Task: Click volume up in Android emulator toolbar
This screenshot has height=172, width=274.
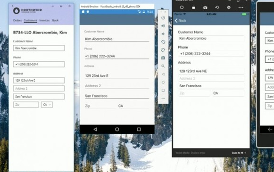Action: 163,26
